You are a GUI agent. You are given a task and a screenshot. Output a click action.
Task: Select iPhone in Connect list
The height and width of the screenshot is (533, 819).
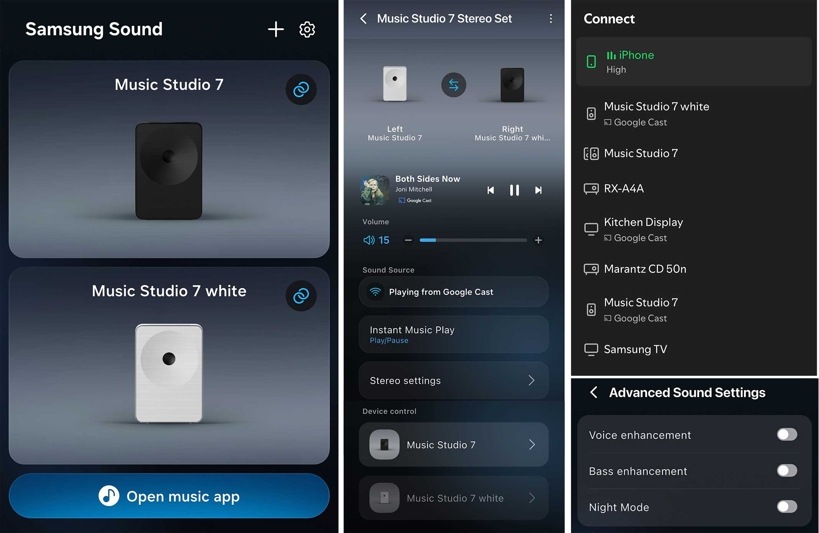(x=694, y=62)
